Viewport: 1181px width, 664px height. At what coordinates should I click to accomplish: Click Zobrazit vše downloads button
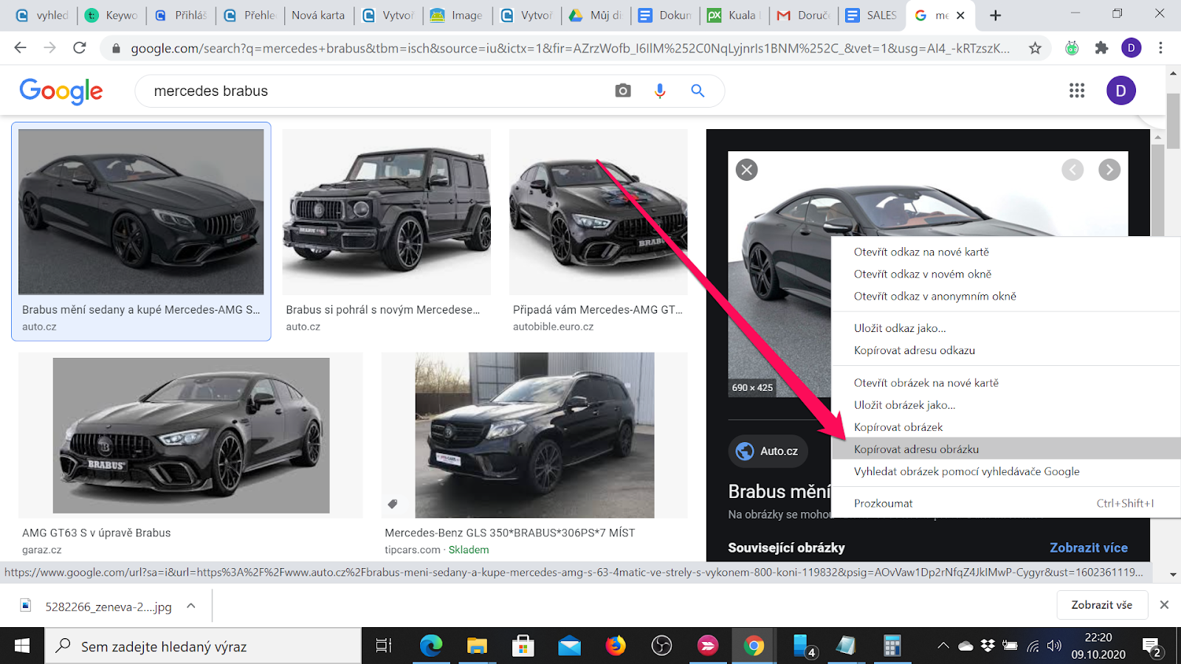click(1101, 605)
